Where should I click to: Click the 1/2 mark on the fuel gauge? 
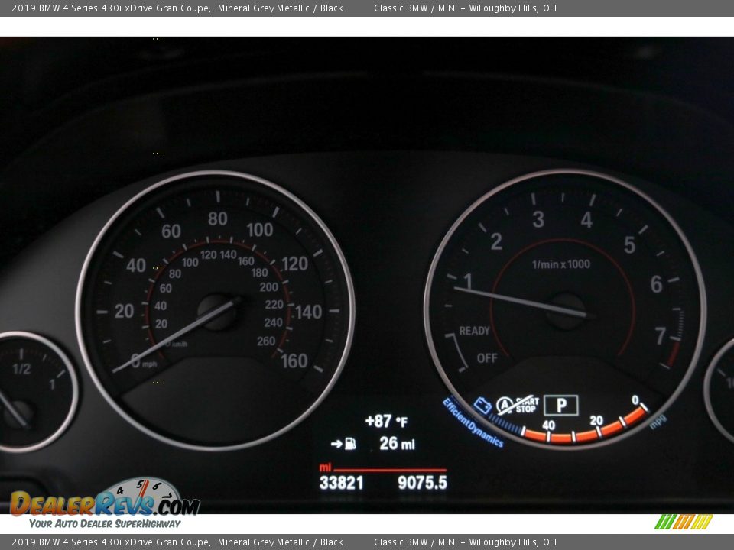coord(21,369)
